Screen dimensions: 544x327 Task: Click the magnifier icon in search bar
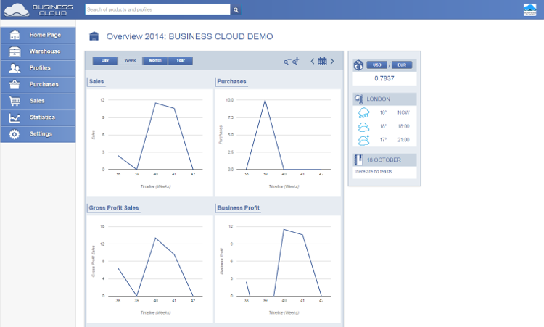click(236, 10)
